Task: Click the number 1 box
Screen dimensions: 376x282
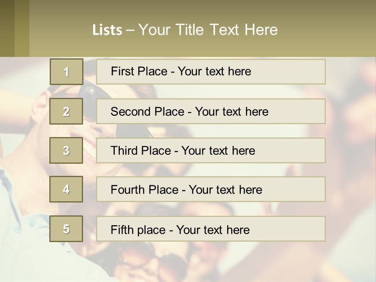Action: (x=67, y=72)
